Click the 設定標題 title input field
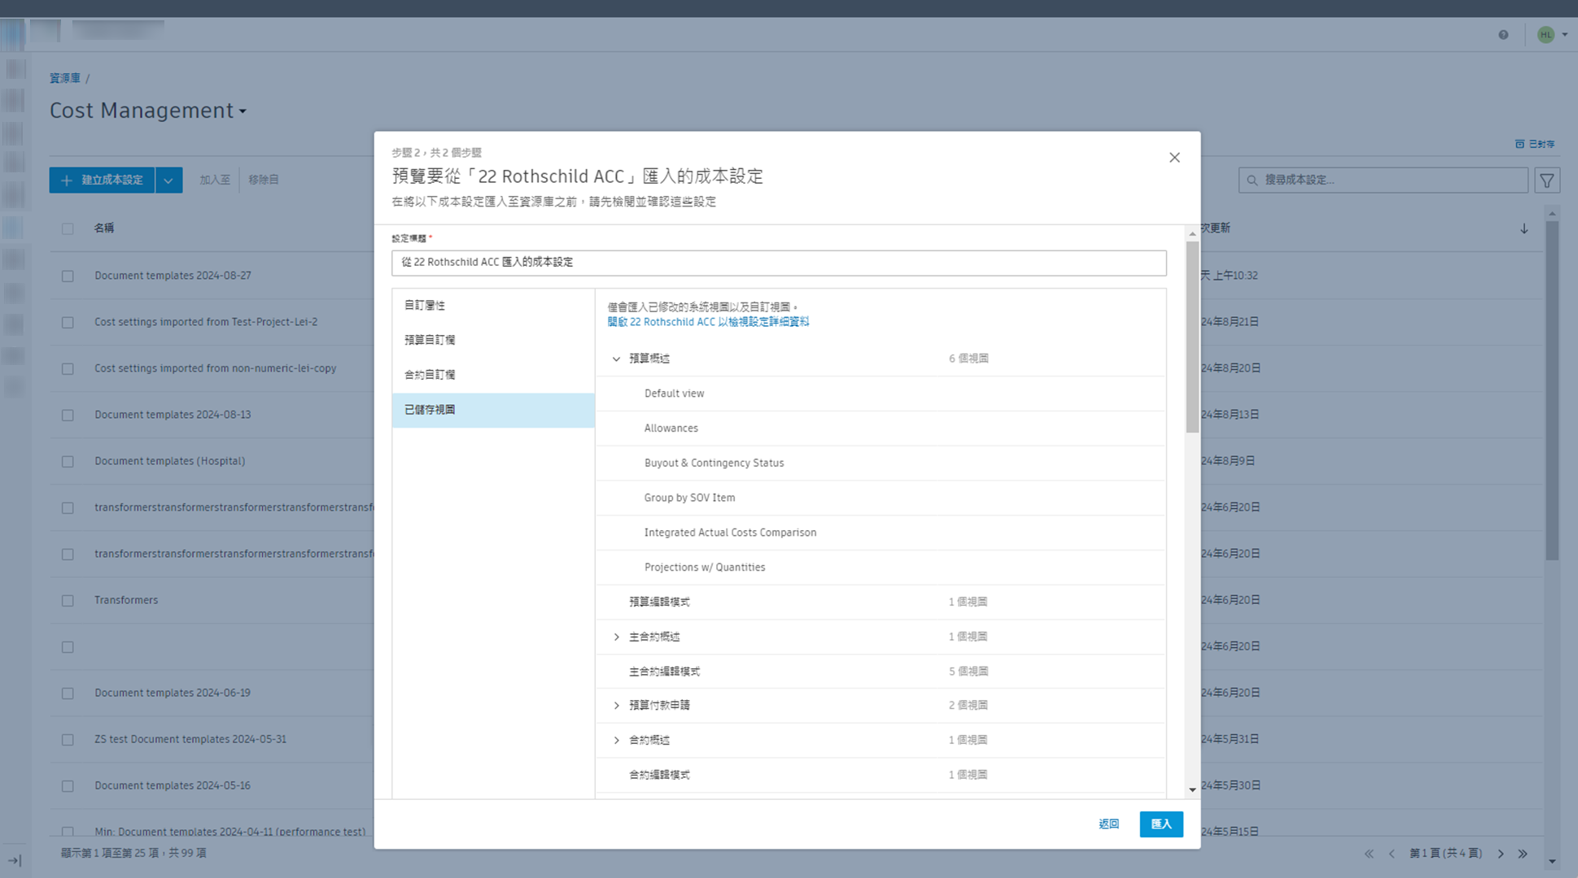 (x=778, y=263)
